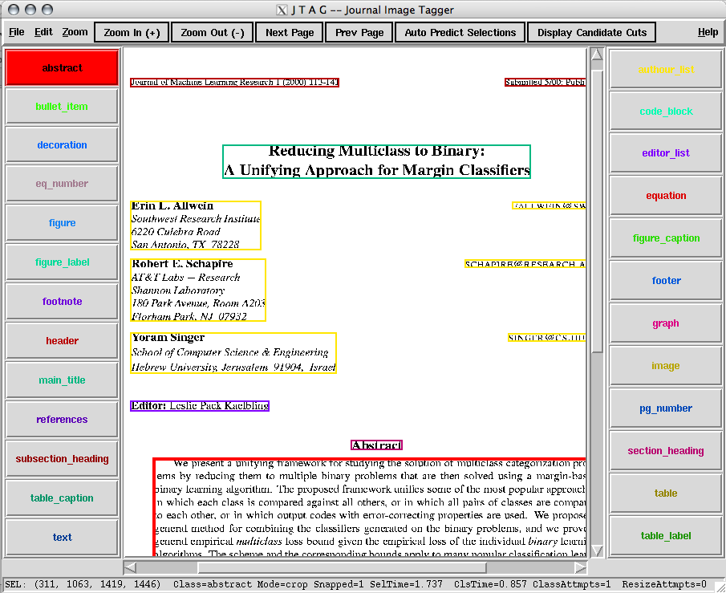Click the SCHAPIRE@RESEARCH email box
The image size is (726, 593).
(525, 264)
